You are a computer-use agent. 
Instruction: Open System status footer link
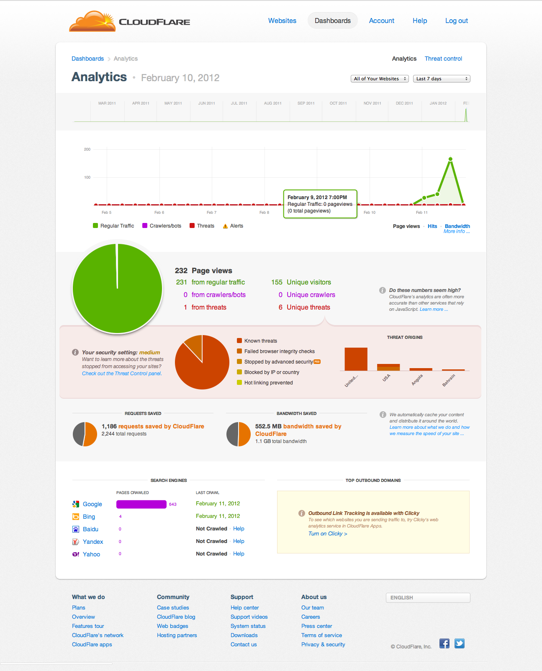click(248, 626)
